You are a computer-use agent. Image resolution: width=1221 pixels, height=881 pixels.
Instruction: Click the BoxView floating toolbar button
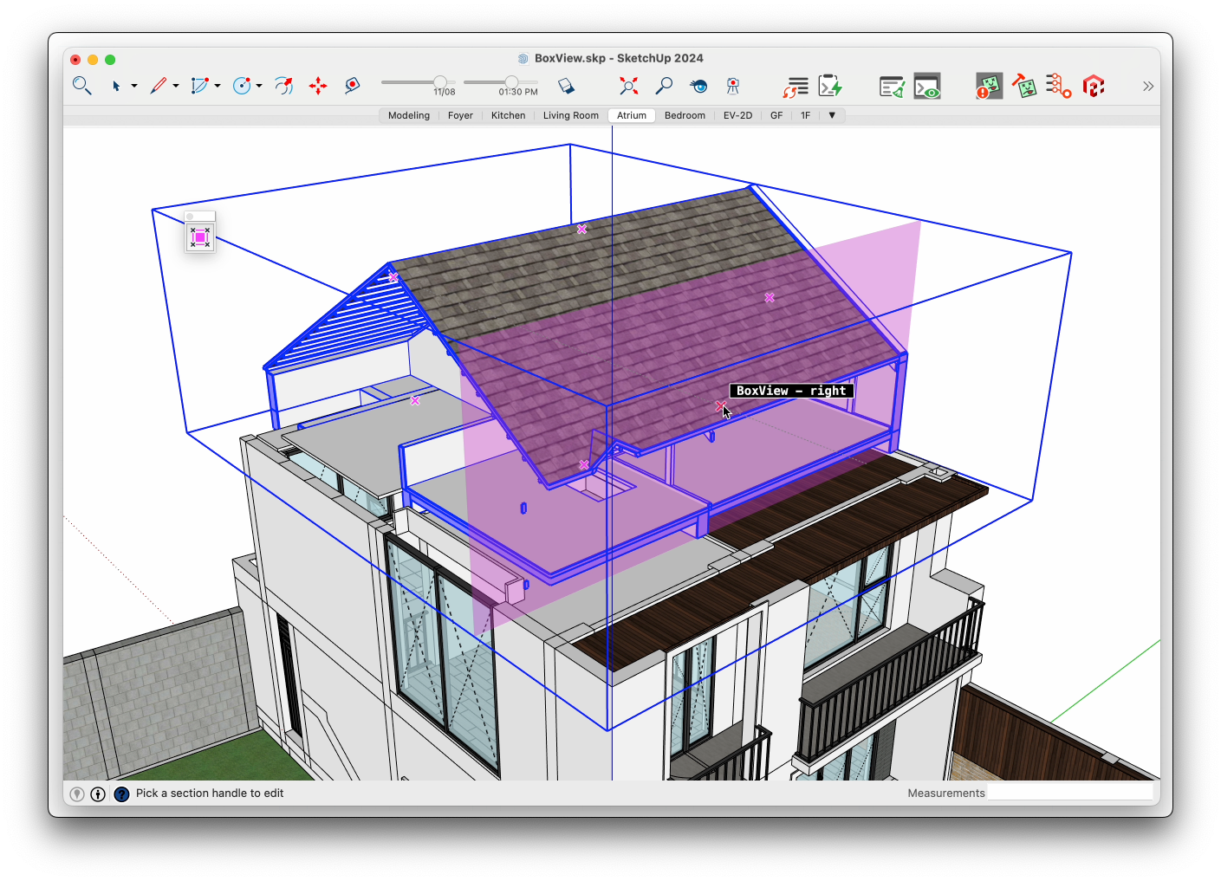point(200,237)
